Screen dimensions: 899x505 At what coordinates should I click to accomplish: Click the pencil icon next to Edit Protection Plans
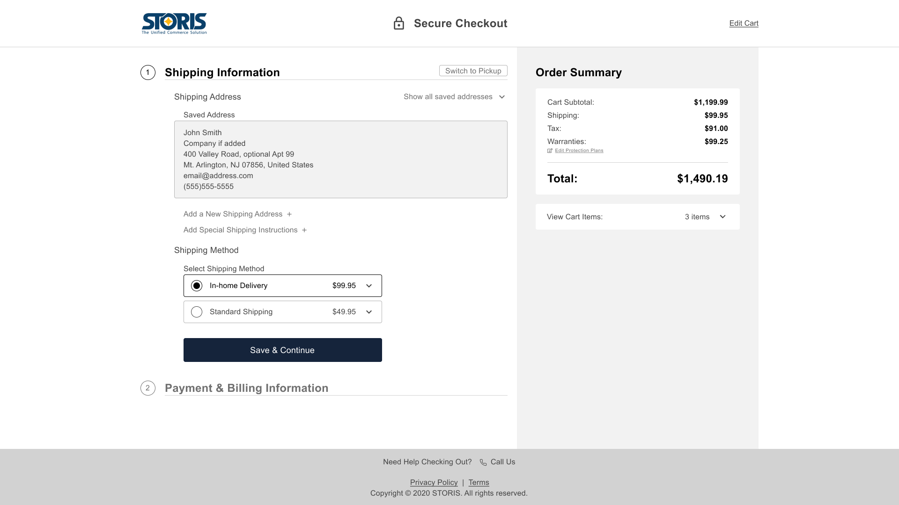(x=550, y=151)
